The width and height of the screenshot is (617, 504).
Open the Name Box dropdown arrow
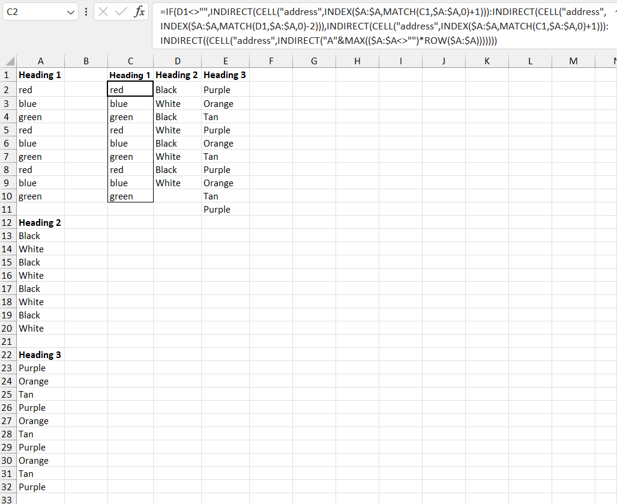[x=71, y=12]
